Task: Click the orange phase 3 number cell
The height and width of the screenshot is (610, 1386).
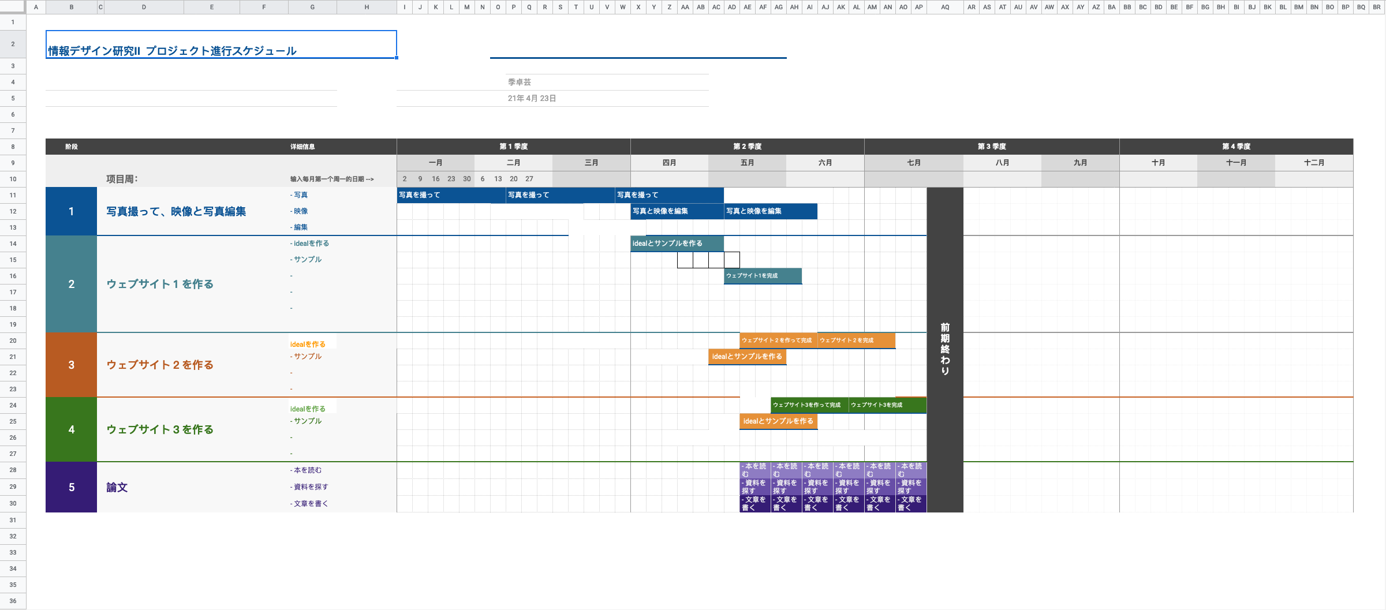Action: click(71, 365)
